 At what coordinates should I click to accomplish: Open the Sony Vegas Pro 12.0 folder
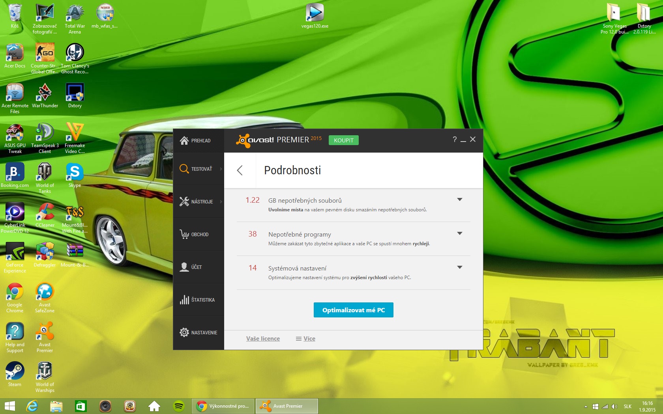tap(614, 19)
